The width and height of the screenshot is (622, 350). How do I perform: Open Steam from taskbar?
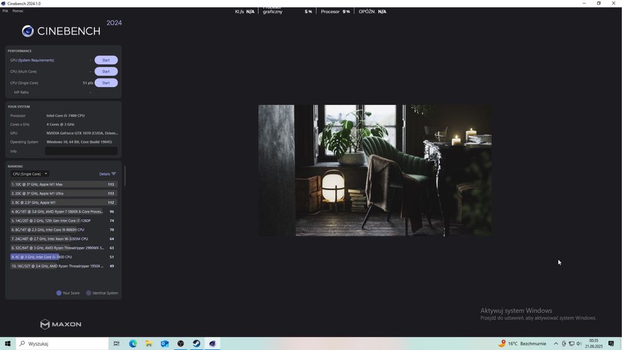click(x=197, y=344)
